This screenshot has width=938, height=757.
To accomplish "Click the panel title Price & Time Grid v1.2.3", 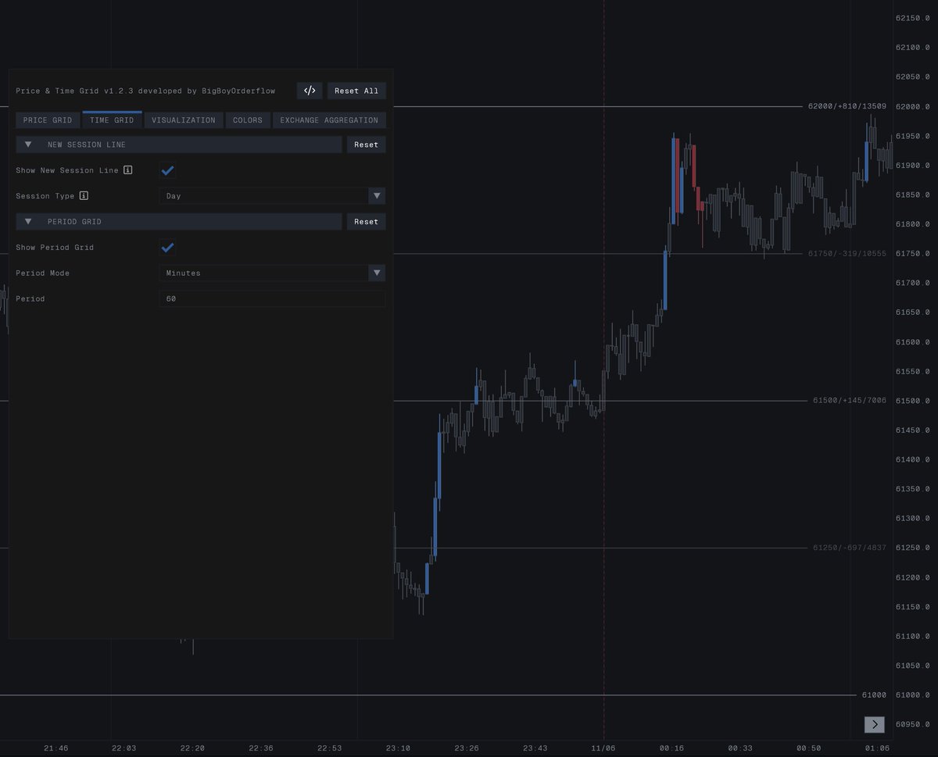I will click(x=75, y=91).
